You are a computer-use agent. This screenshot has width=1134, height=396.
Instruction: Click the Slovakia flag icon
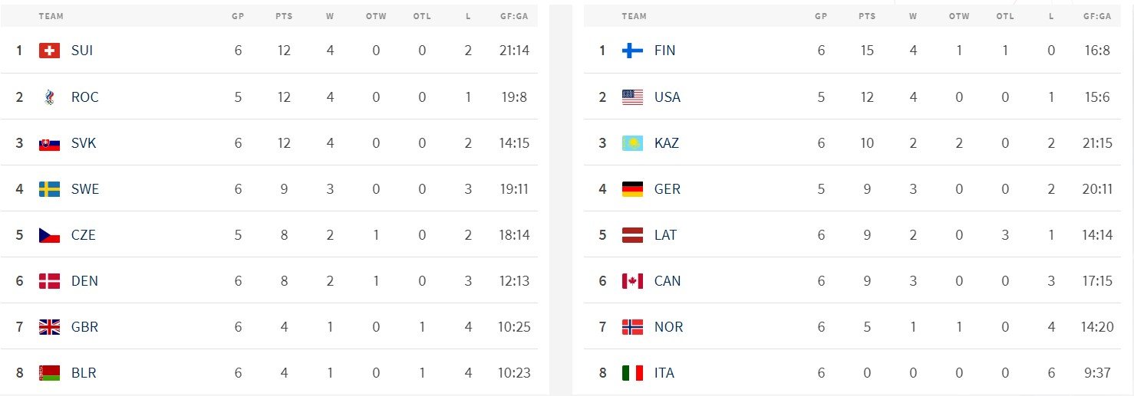[x=49, y=143]
